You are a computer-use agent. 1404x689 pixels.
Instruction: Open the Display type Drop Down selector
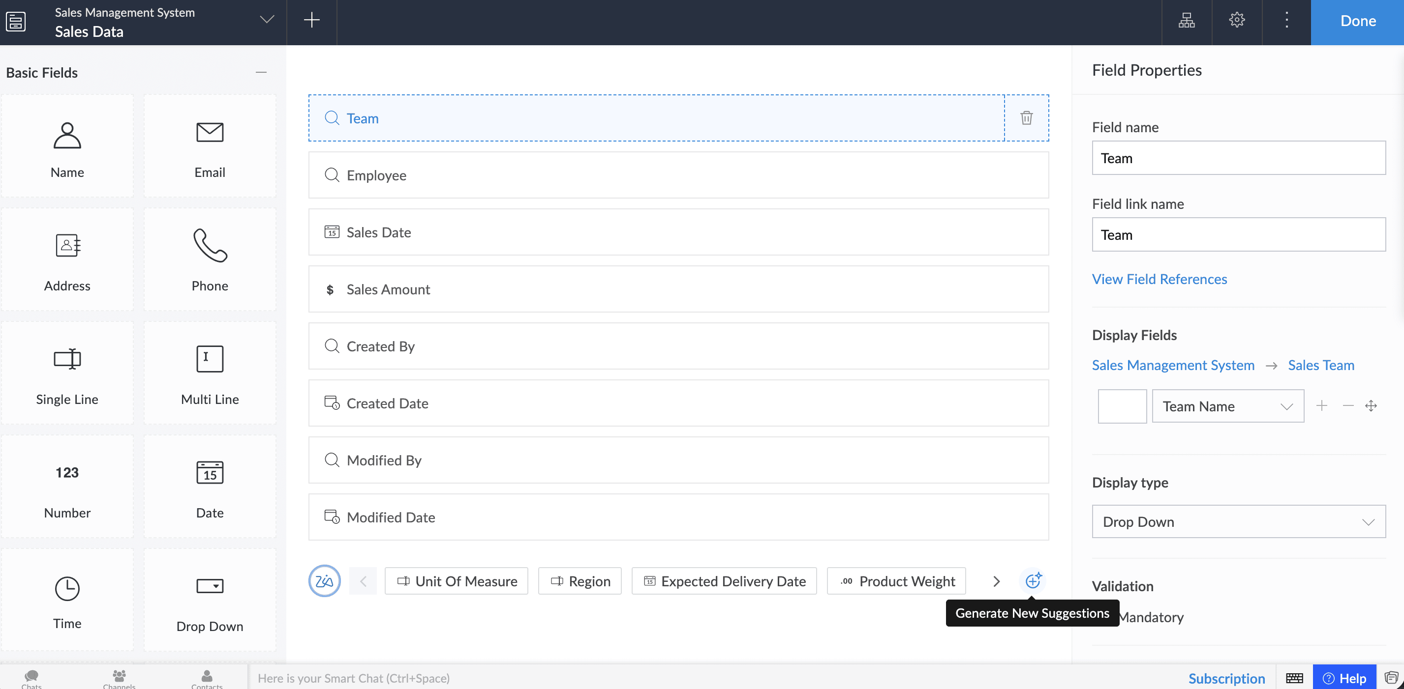click(x=1238, y=521)
